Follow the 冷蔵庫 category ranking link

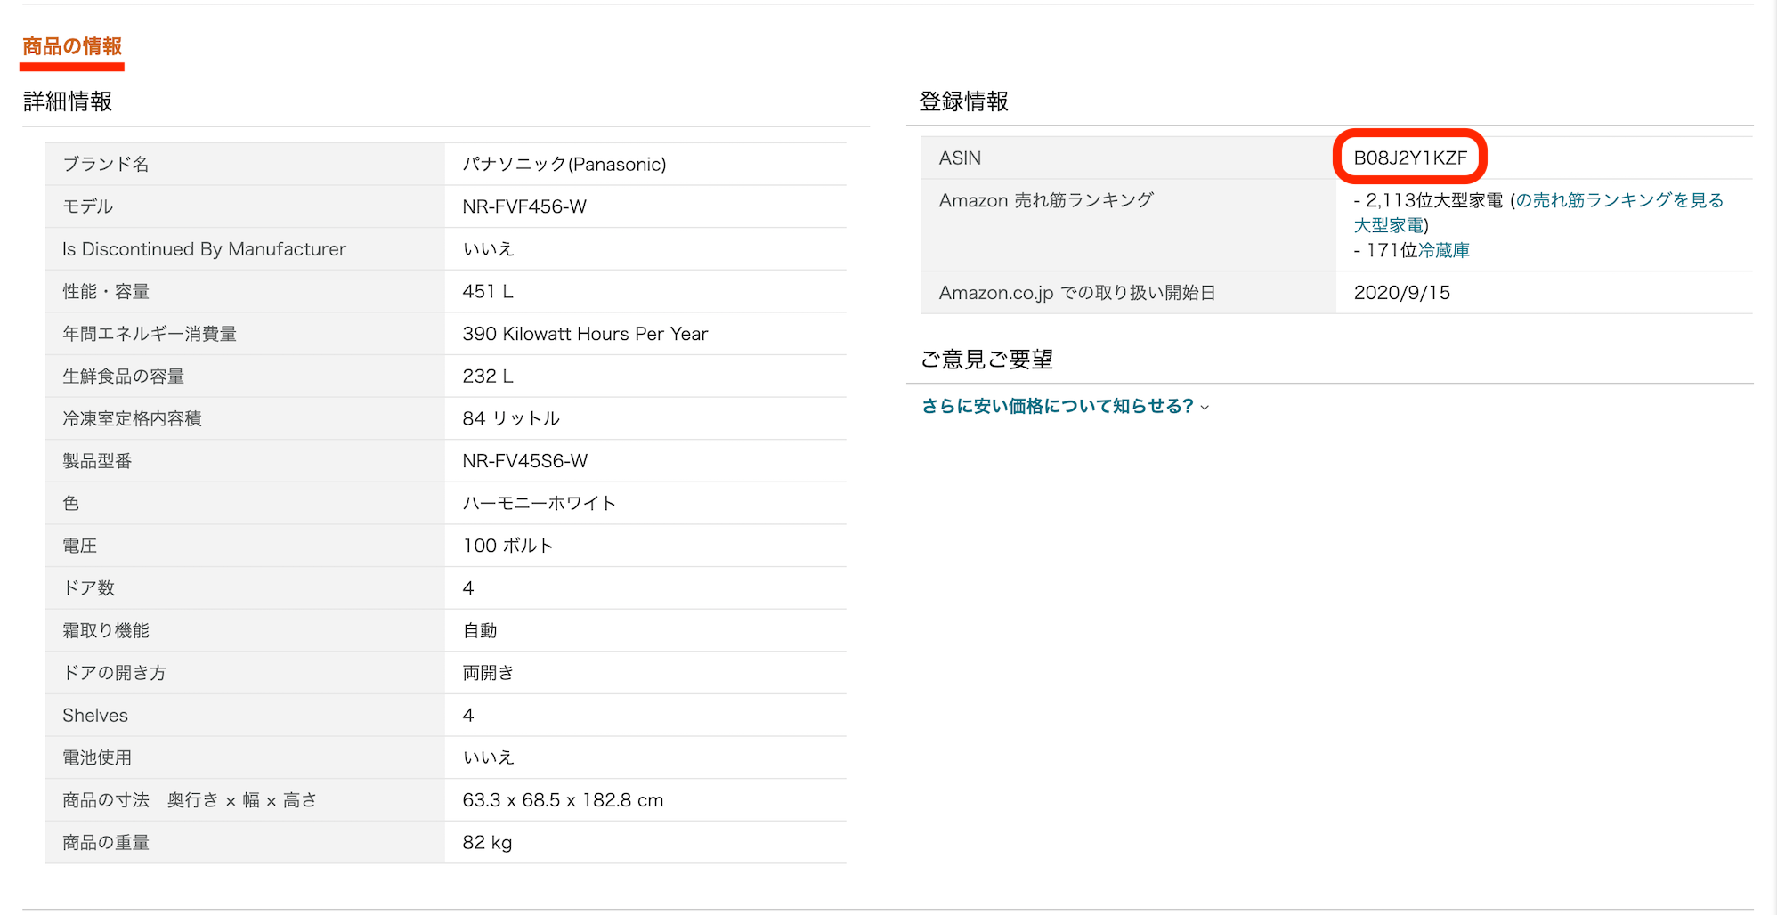tap(1443, 251)
